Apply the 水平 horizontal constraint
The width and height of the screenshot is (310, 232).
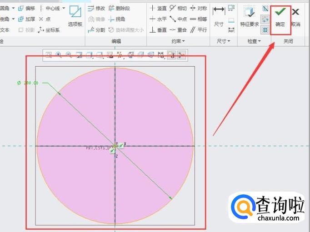coord(158,19)
